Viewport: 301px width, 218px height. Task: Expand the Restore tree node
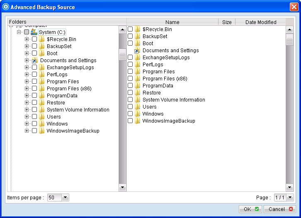coord(27,102)
